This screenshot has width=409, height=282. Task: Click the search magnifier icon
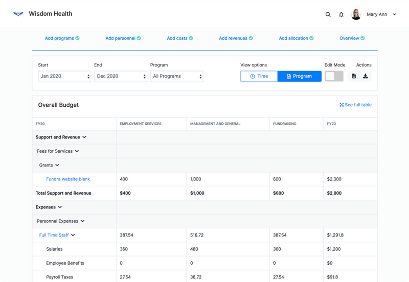coord(328,15)
